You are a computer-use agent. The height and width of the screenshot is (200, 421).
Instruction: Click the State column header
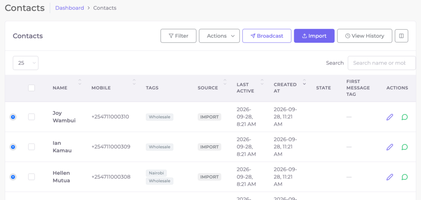[x=324, y=88]
